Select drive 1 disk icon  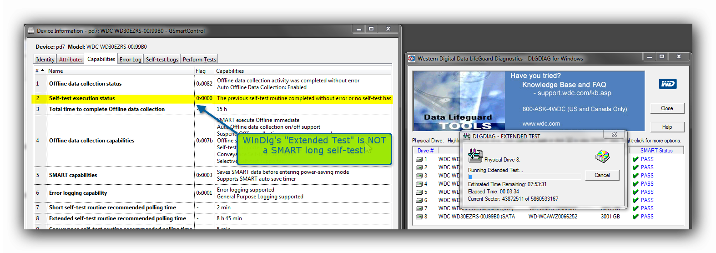point(419,159)
